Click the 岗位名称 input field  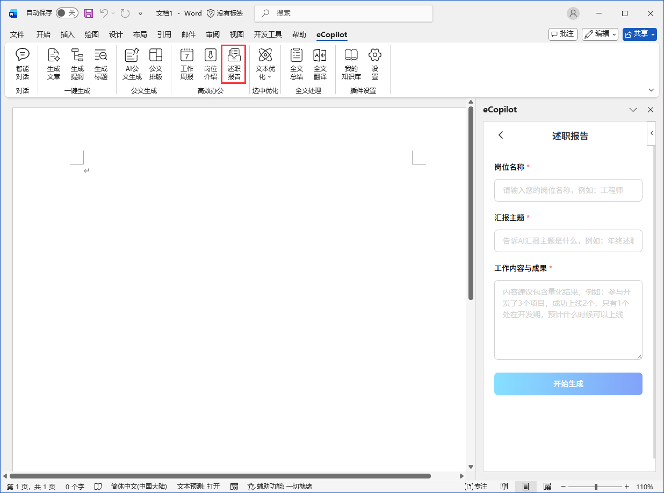pos(568,190)
